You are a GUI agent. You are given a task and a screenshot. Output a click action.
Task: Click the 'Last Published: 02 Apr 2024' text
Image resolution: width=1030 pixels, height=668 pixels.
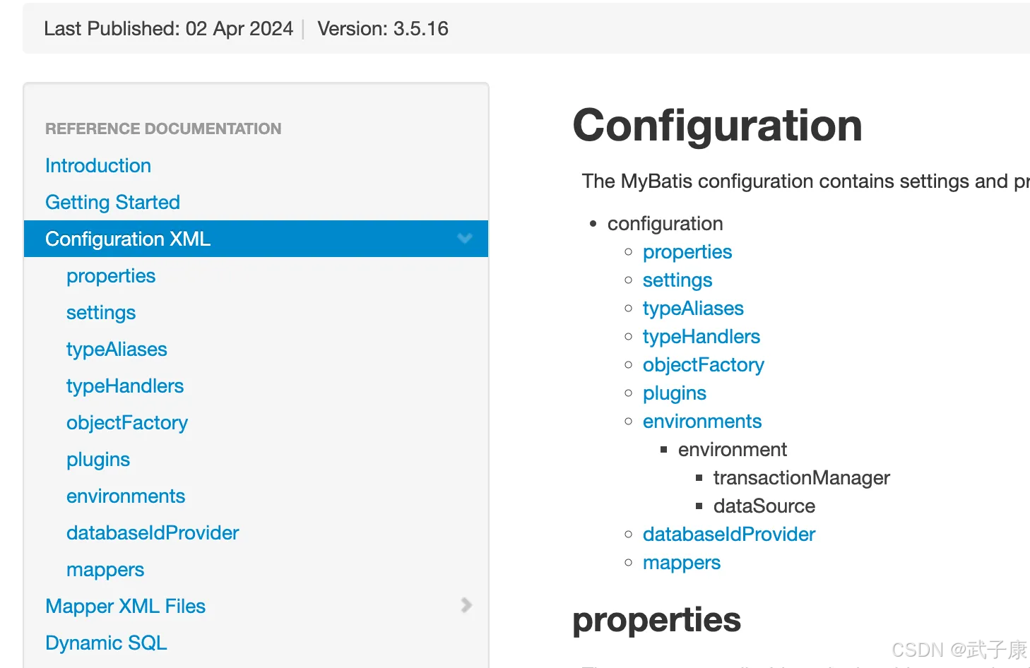tap(168, 29)
